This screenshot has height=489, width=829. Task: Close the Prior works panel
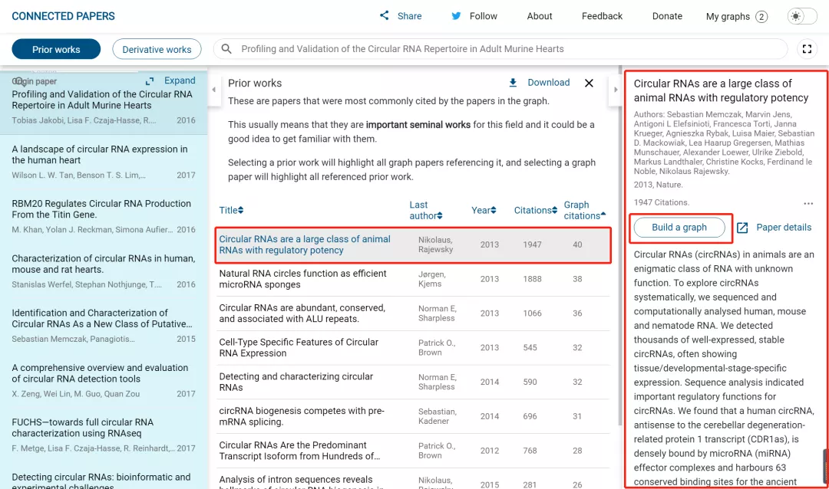click(x=589, y=83)
